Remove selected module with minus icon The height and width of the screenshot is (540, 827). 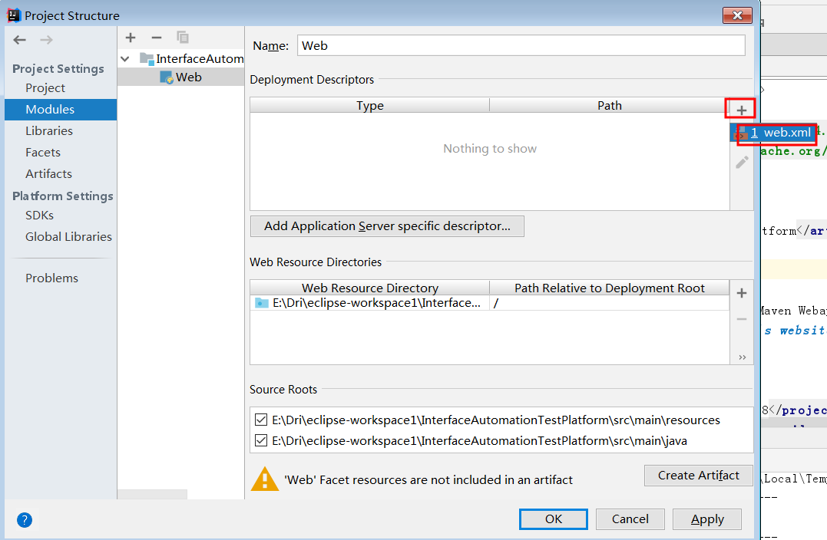(156, 38)
